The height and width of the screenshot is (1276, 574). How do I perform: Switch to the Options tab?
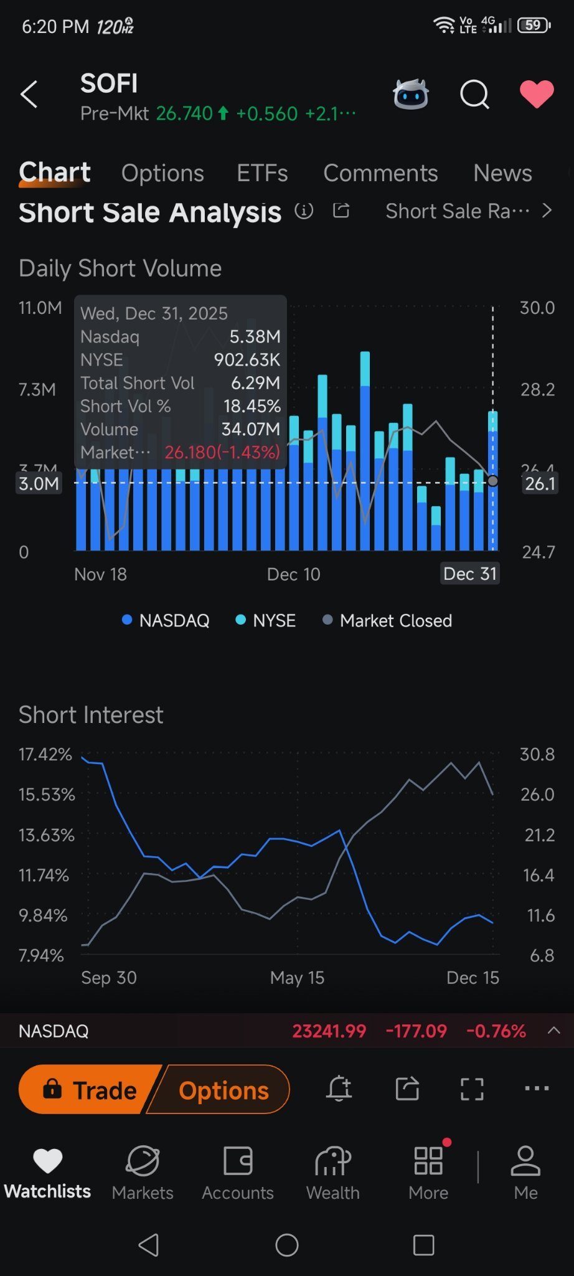pos(162,173)
